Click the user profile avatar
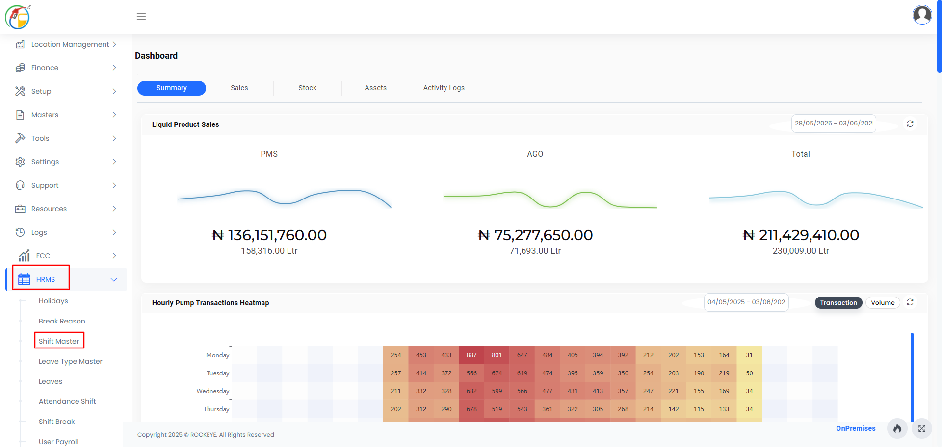This screenshot has width=942, height=447. (x=922, y=15)
